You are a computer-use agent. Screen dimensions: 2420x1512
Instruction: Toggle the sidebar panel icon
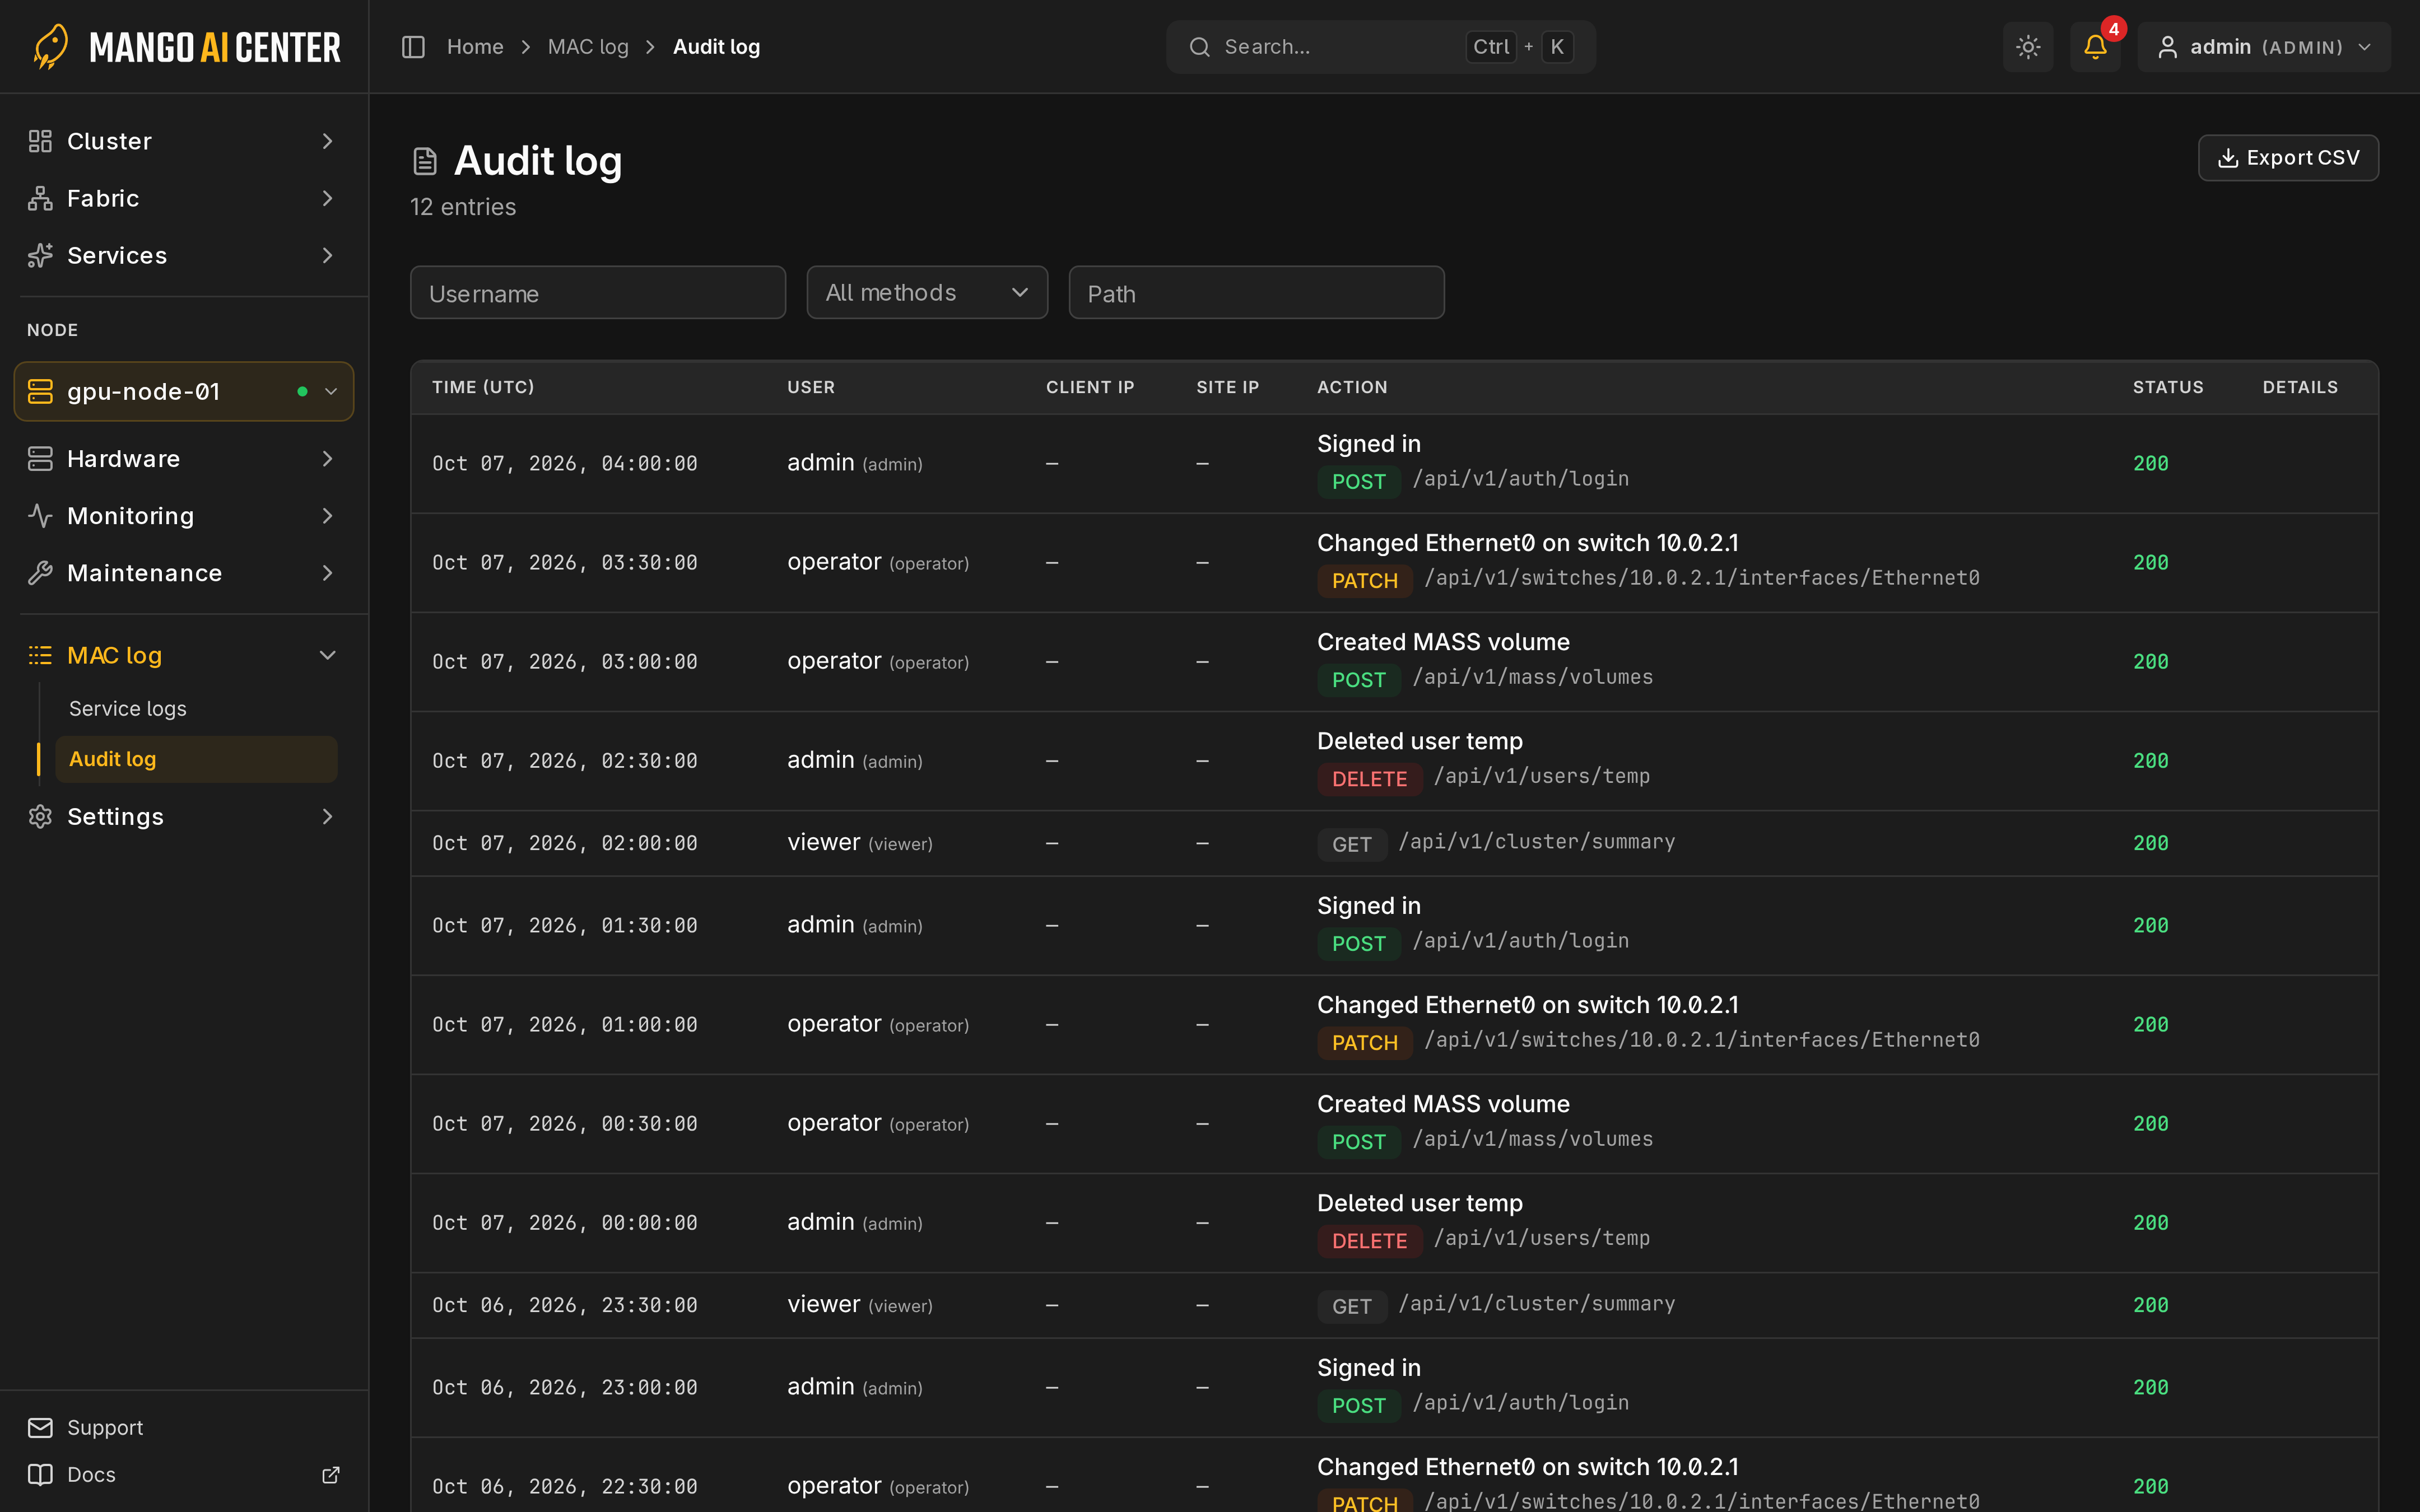(413, 47)
